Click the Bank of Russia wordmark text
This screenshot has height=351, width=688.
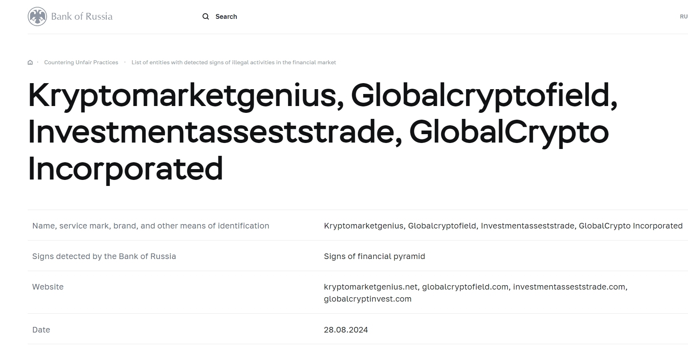[x=82, y=16]
